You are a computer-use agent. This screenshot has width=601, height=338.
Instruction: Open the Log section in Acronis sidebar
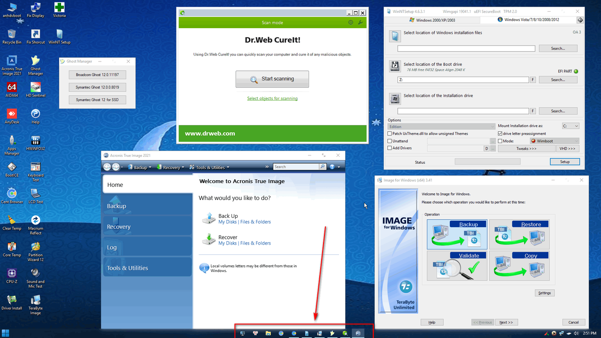pos(148,247)
